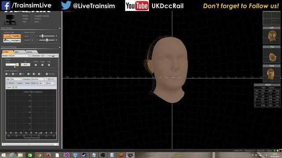Open the green Store app taskbar icon
The image size is (282, 158).
click(x=30, y=155)
